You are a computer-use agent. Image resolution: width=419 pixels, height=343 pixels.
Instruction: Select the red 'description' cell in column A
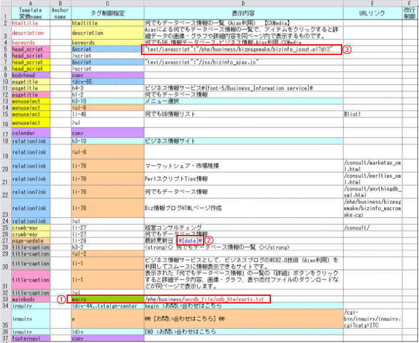coord(31,33)
